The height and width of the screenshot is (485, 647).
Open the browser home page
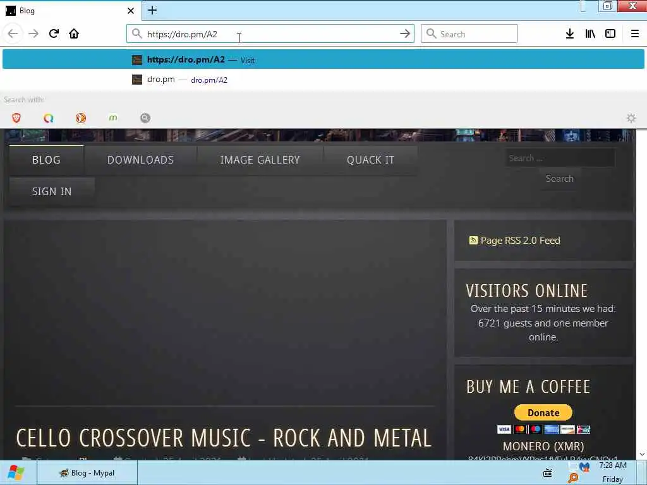pyautogui.click(x=74, y=33)
